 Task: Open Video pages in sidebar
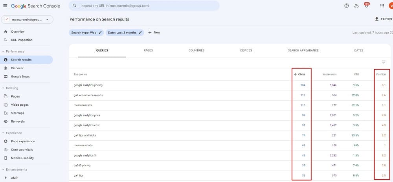(20, 105)
